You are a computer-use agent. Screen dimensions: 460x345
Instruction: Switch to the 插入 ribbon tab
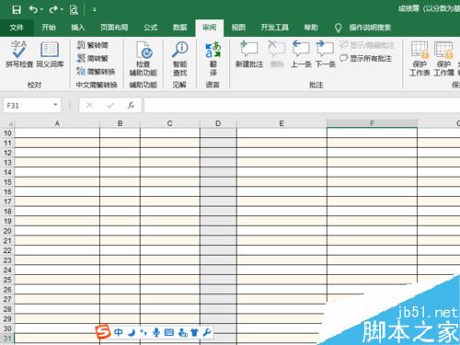pyautogui.click(x=78, y=28)
